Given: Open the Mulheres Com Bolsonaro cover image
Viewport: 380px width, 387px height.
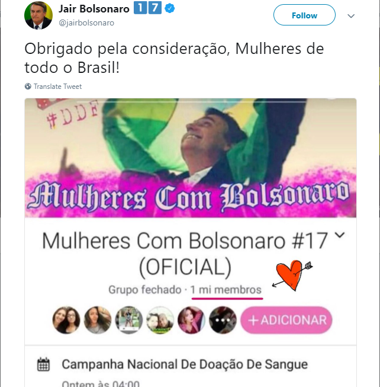Looking at the screenshot, I should click(191, 158).
